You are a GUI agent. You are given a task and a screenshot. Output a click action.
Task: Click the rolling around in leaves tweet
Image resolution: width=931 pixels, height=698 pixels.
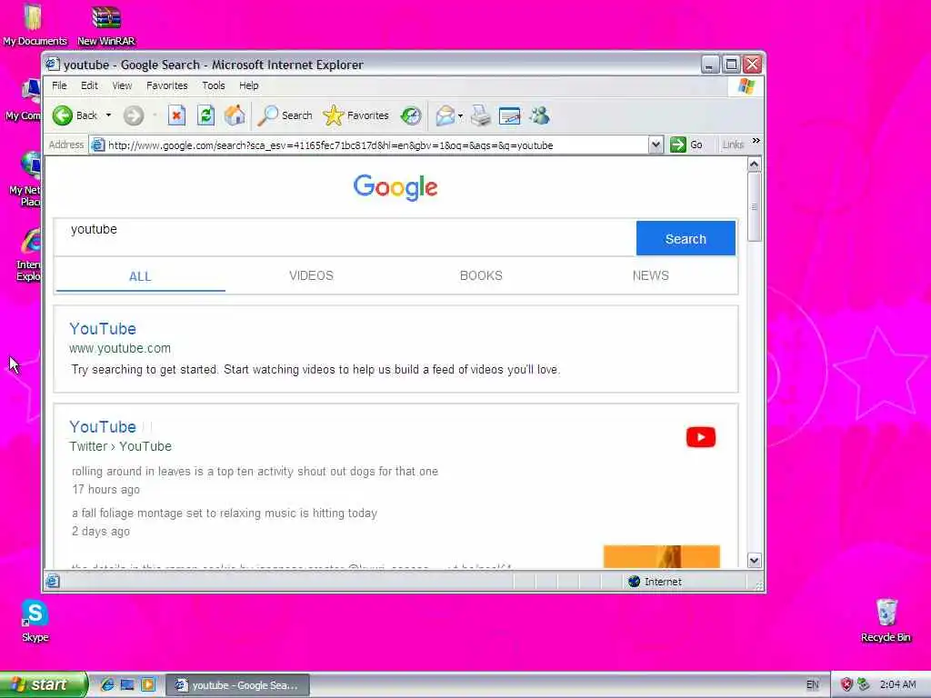pyautogui.click(x=255, y=472)
